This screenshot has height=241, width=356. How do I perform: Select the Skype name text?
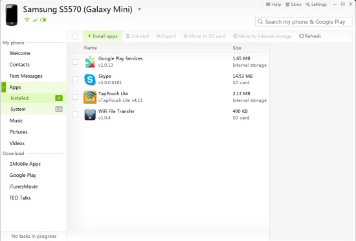pos(105,76)
